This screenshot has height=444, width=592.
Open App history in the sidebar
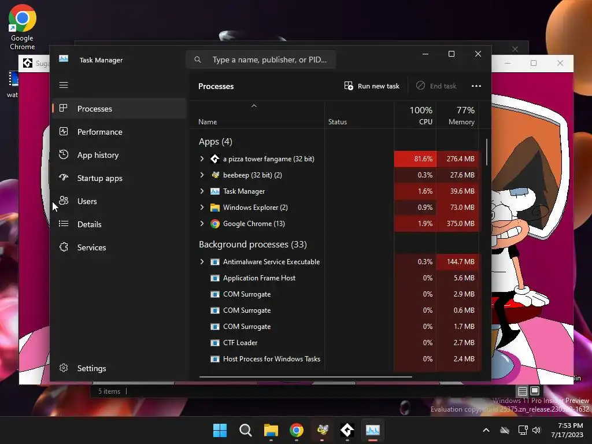(119, 155)
